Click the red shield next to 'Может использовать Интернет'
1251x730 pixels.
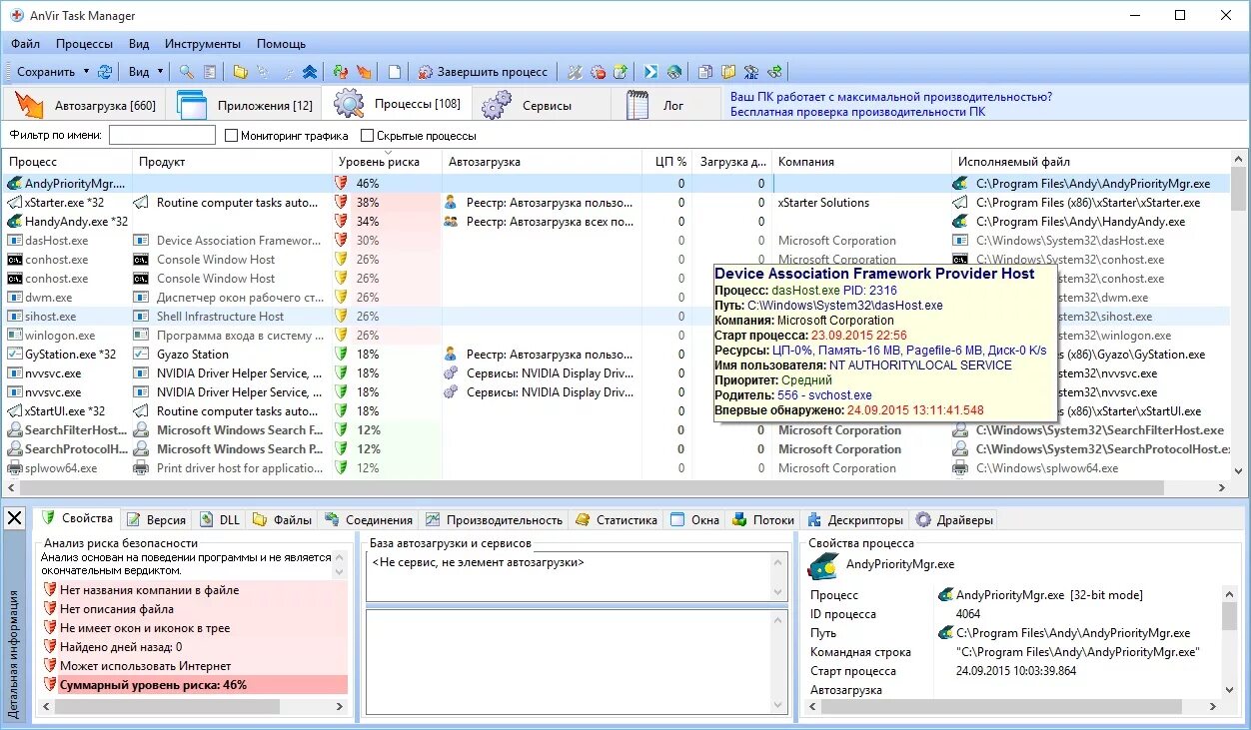click(49, 666)
